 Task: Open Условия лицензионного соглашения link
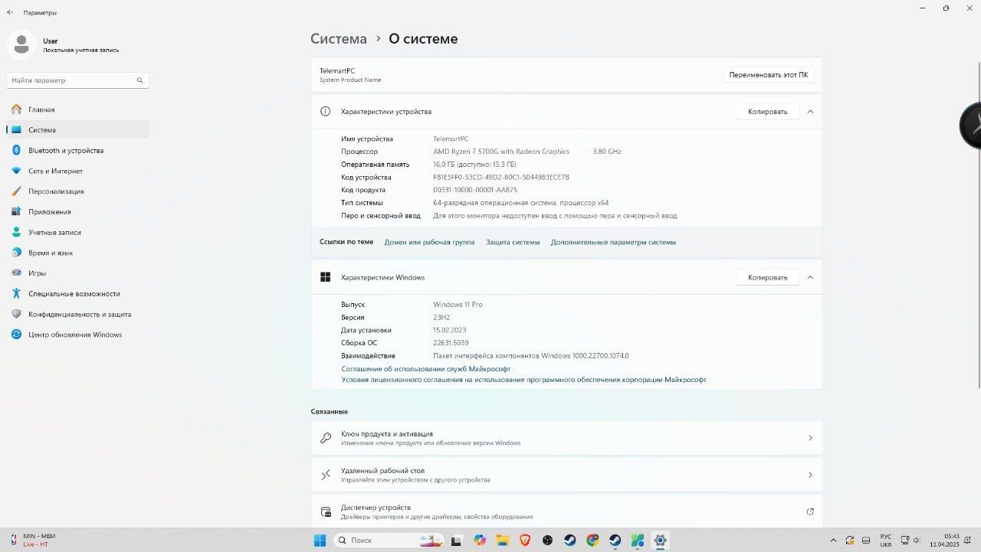pos(523,380)
